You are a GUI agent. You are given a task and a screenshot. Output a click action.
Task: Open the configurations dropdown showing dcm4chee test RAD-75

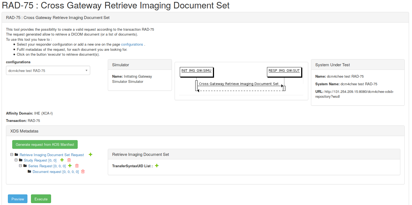(48, 71)
